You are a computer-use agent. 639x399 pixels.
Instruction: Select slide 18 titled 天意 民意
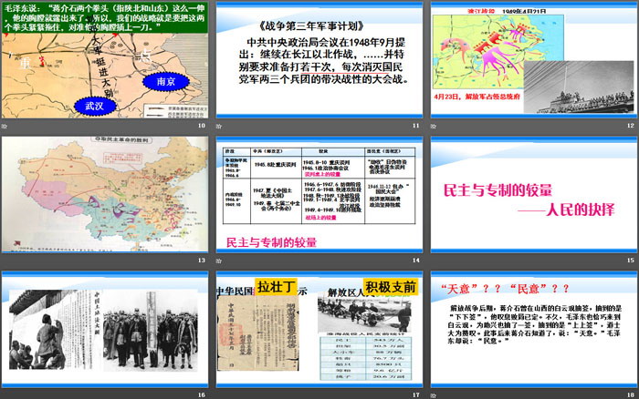534,329
